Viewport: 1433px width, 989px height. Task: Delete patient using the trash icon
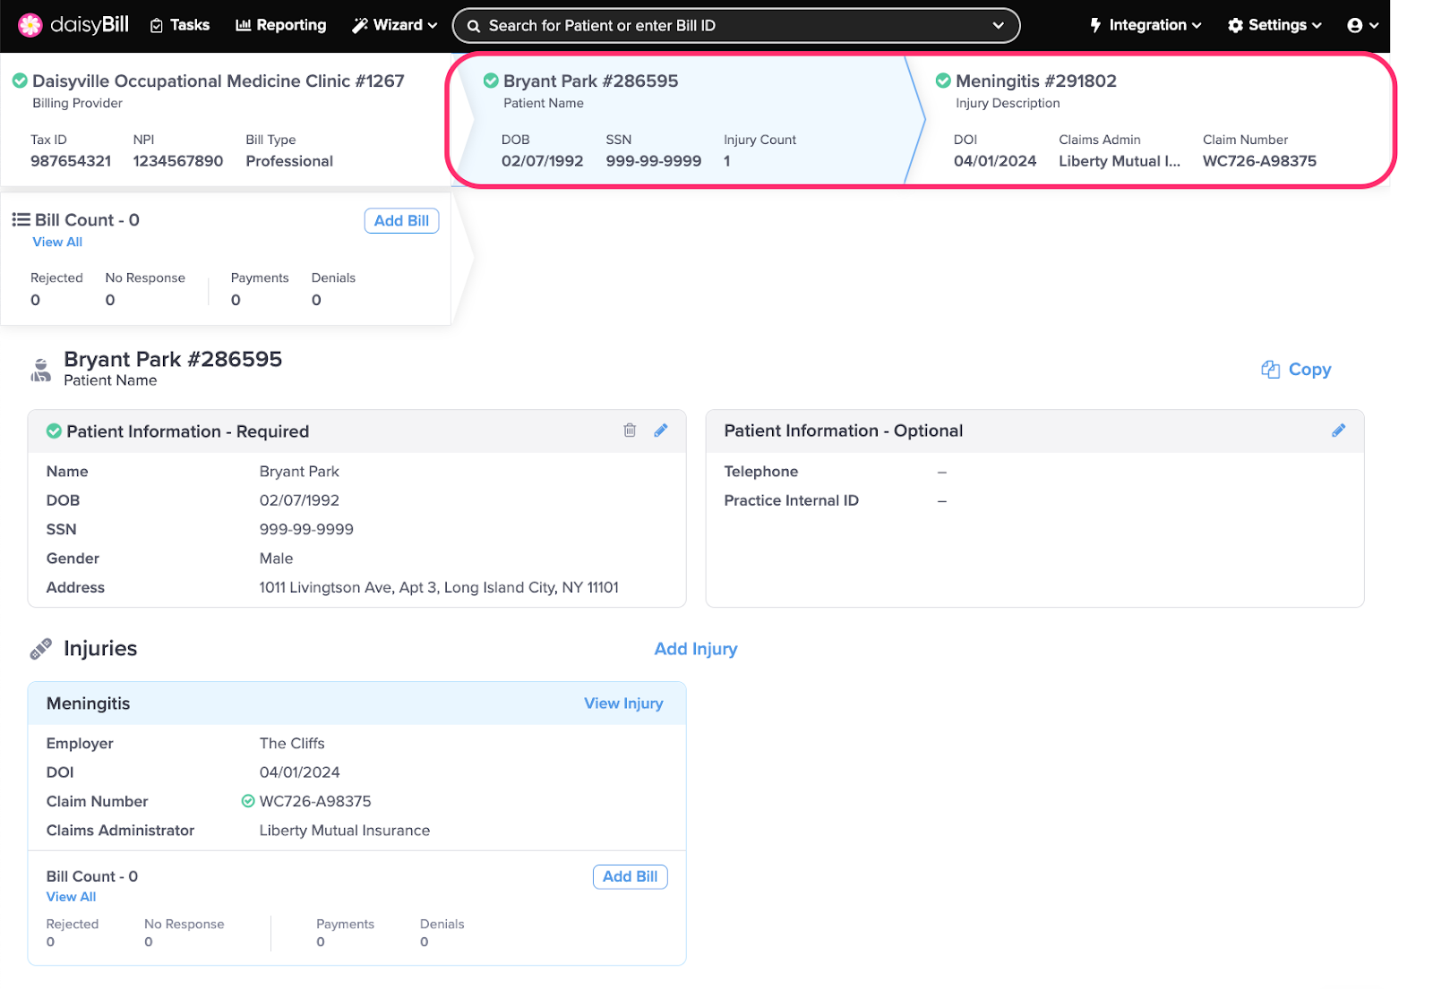point(630,431)
